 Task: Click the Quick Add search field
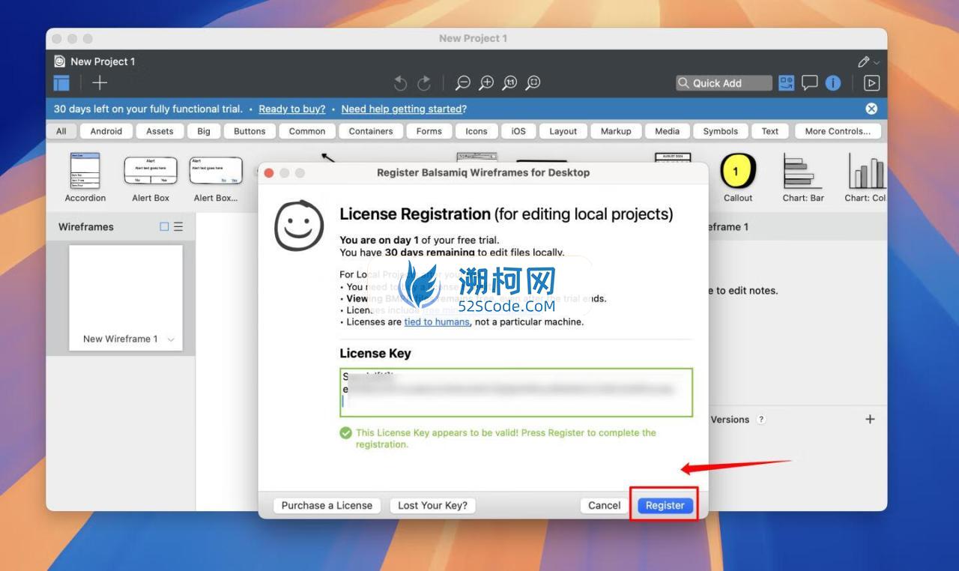(x=724, y=83)
